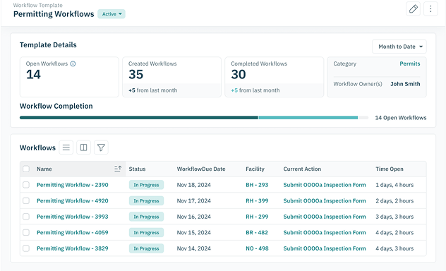This screenshot has width=446, height=271.
Task: Click the Current Action column header
Action: tap(302, 169)
